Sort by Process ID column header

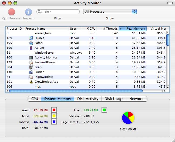pyautogui.click(x=15, y=29)
